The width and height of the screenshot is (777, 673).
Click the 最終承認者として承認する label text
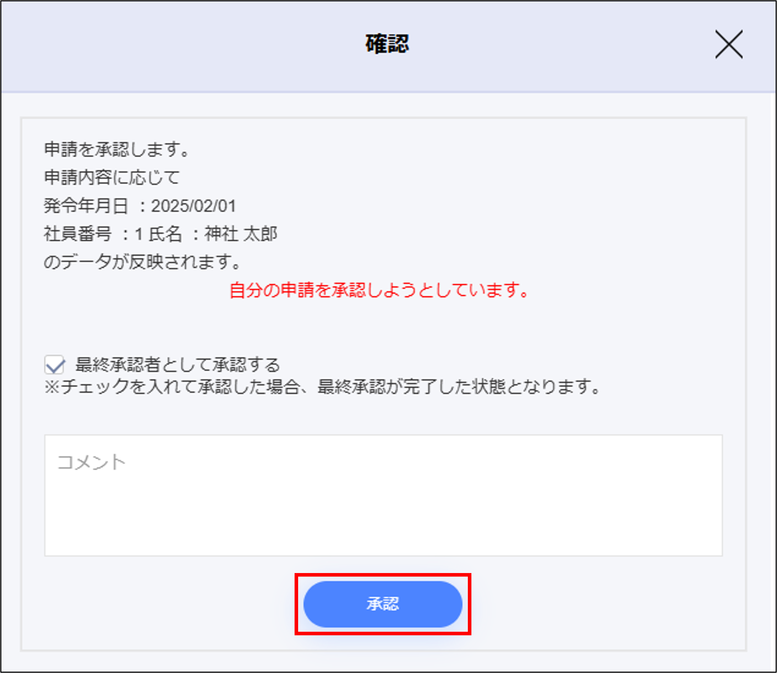click(x=178, y=365)
